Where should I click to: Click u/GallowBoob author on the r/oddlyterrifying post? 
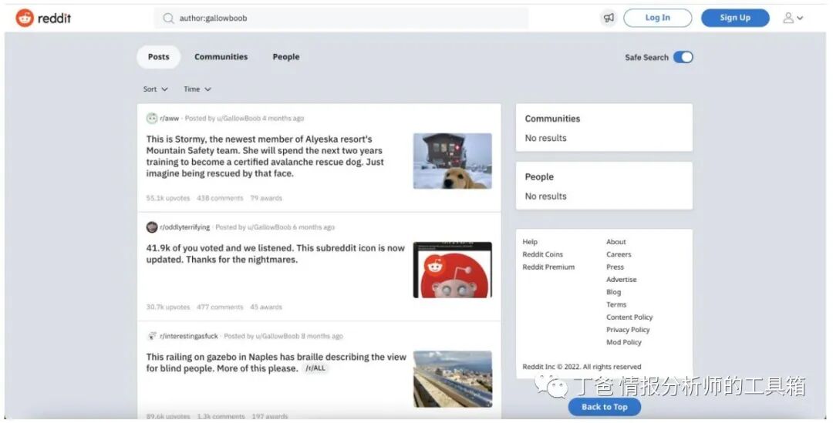269,227
